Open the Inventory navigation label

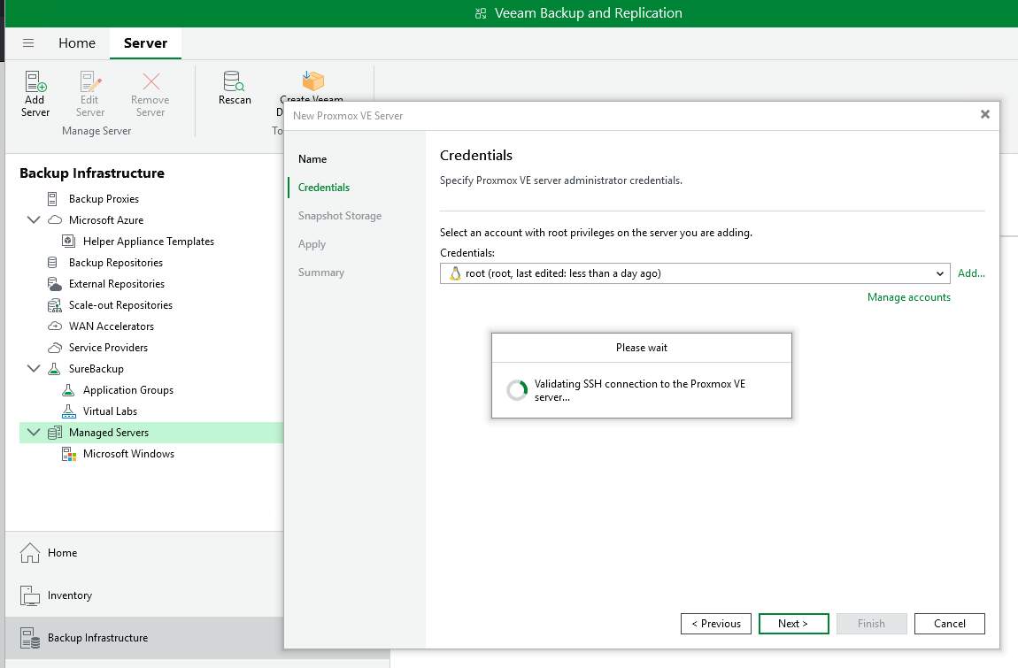pyautogui.click(x=69, y=595)
